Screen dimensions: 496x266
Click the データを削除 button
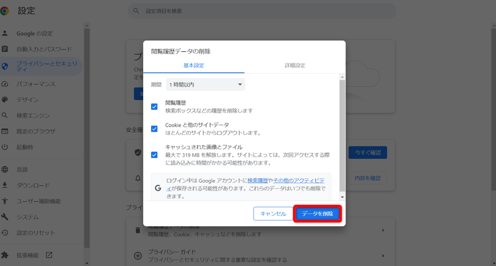click(x=317, y=214)
